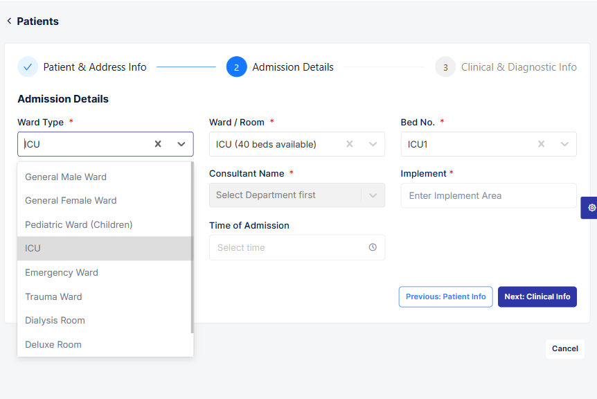Click the ward list scrollbar
597x399 pixels.
click(x=191, y=249)
